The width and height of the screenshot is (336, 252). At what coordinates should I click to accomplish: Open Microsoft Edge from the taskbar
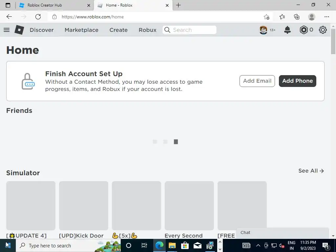(x=159, y=245)
